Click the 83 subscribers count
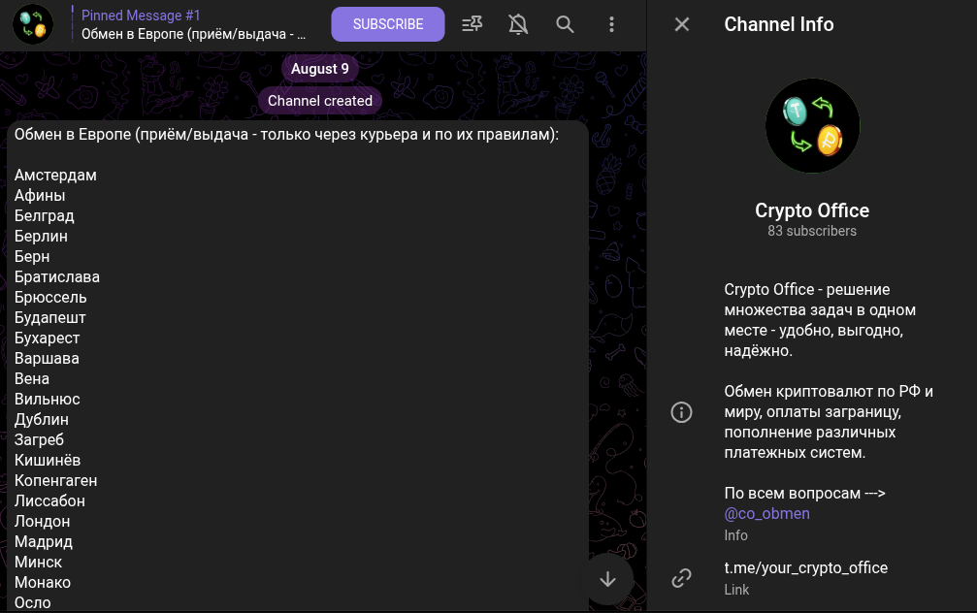Image resolution: width=977 pixels, height=613 pixels. point(812,231)
